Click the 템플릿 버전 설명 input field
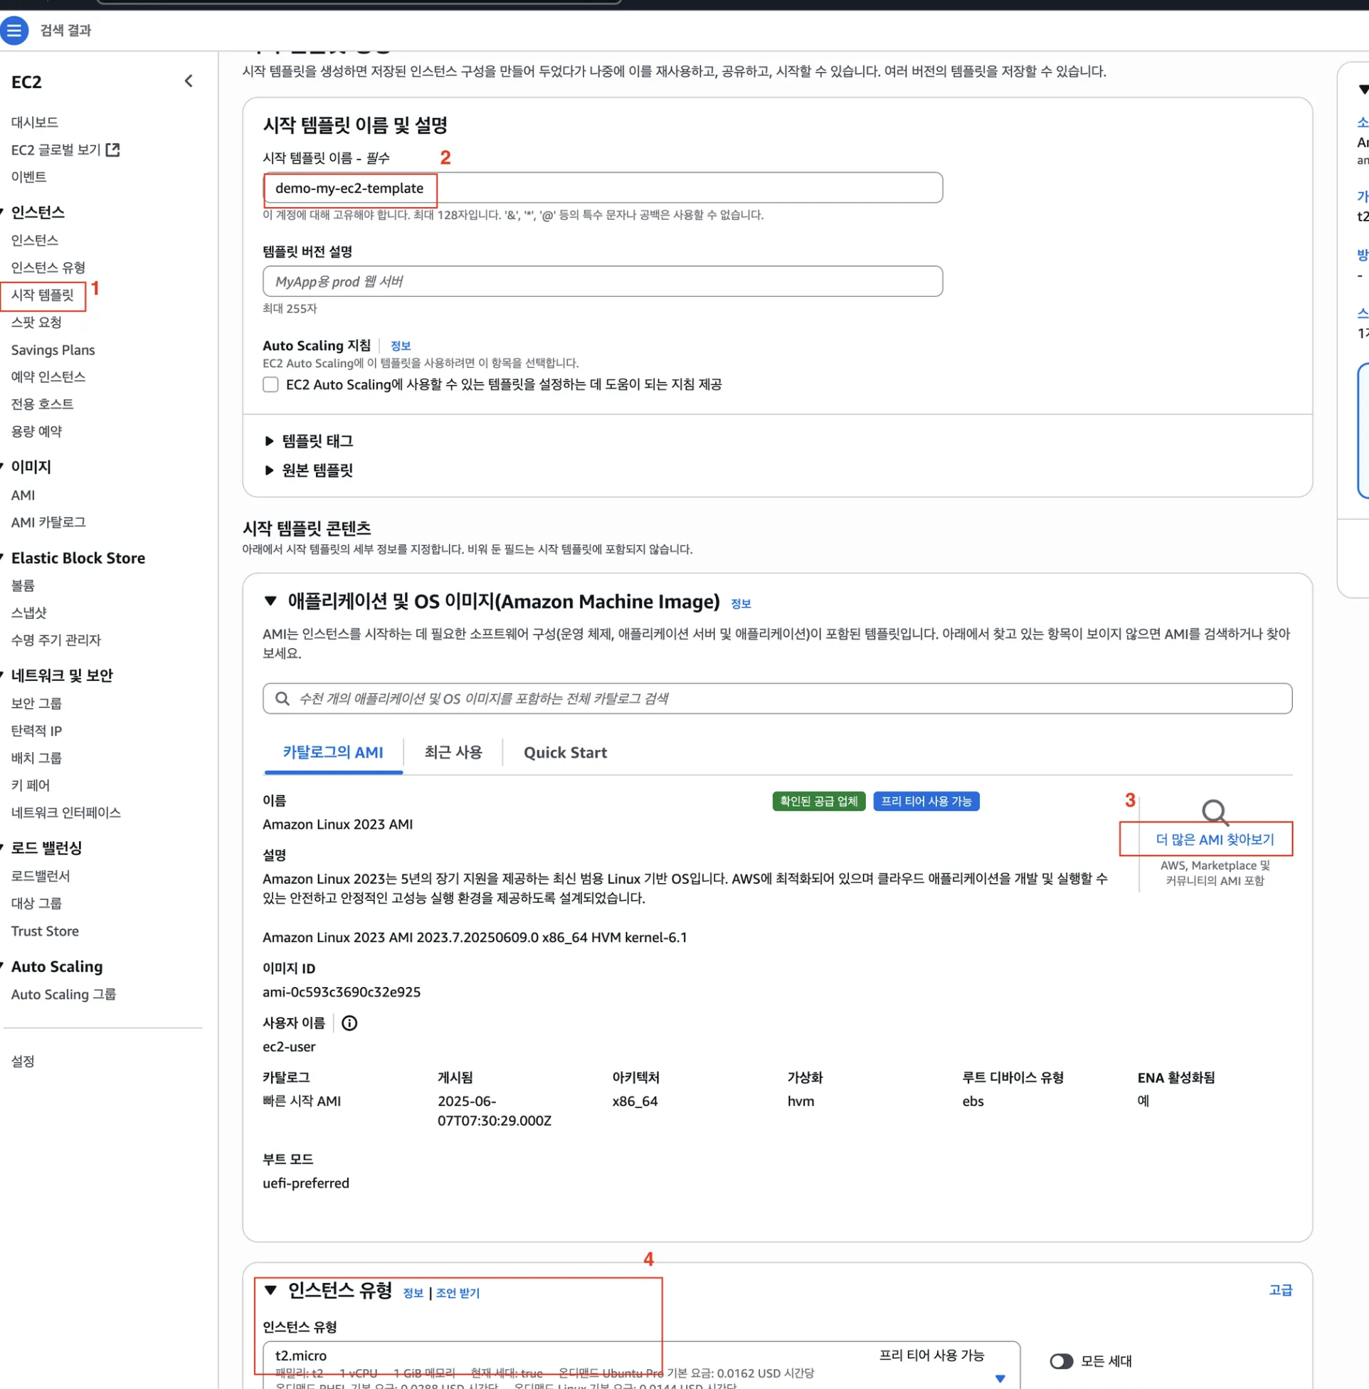 tap(603, 281)
